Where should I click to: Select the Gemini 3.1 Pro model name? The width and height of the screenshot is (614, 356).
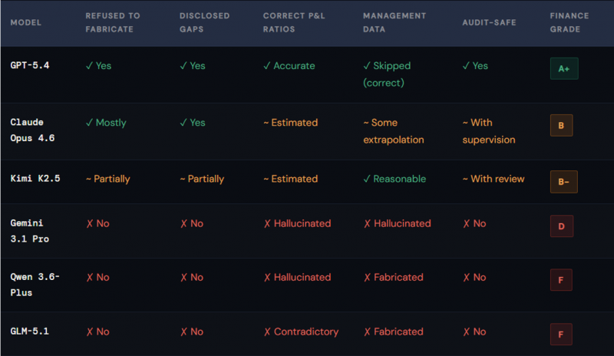tap(30, 231)
